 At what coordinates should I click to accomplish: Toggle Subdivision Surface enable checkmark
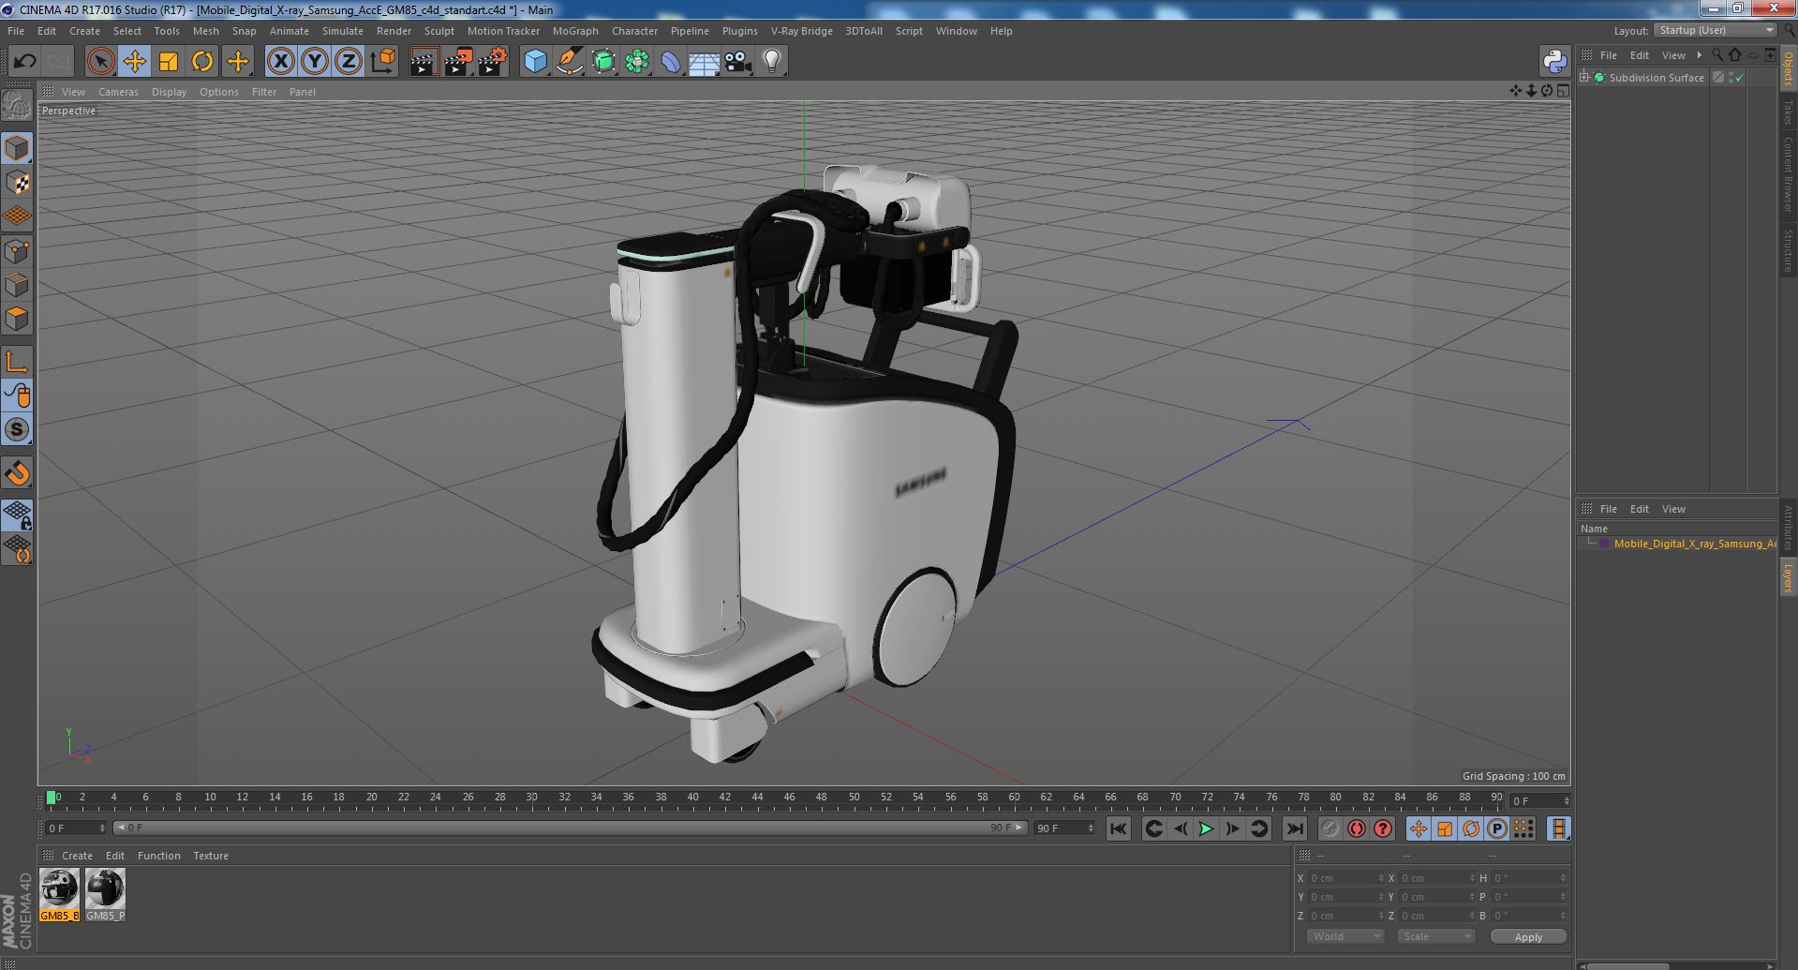click(1740, 78)
